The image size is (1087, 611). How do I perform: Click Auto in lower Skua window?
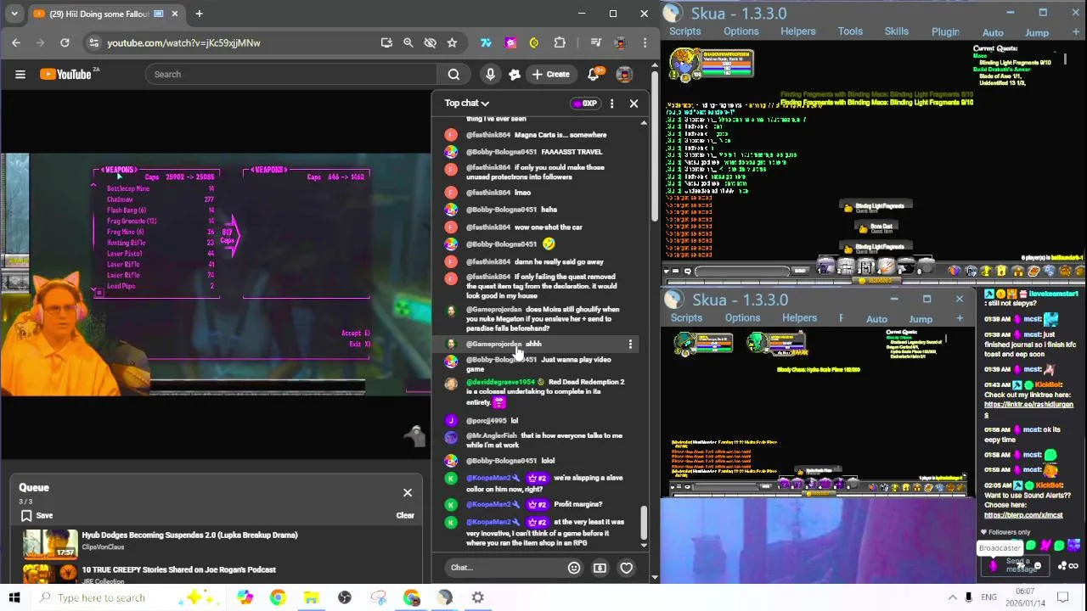click(876, 320)
